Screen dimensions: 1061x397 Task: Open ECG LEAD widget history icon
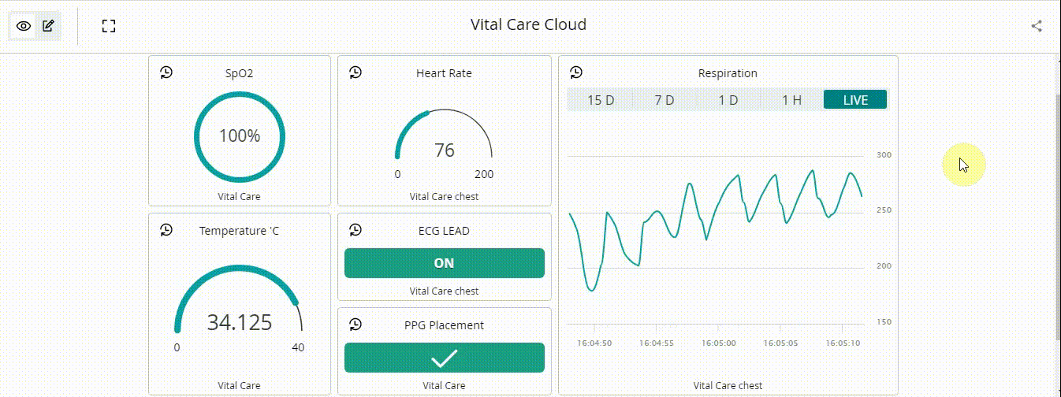[356, 230]
